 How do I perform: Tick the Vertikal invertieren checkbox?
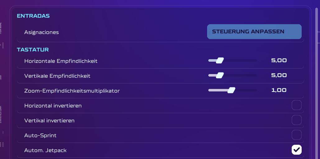pyautogui.click(x=296, y=120)
